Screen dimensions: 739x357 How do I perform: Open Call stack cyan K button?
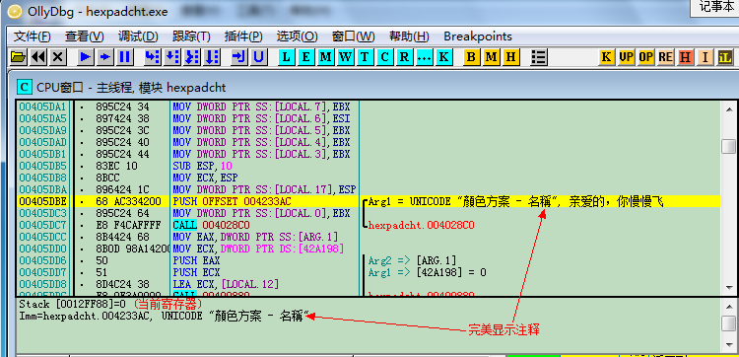(x=443, y=57)
